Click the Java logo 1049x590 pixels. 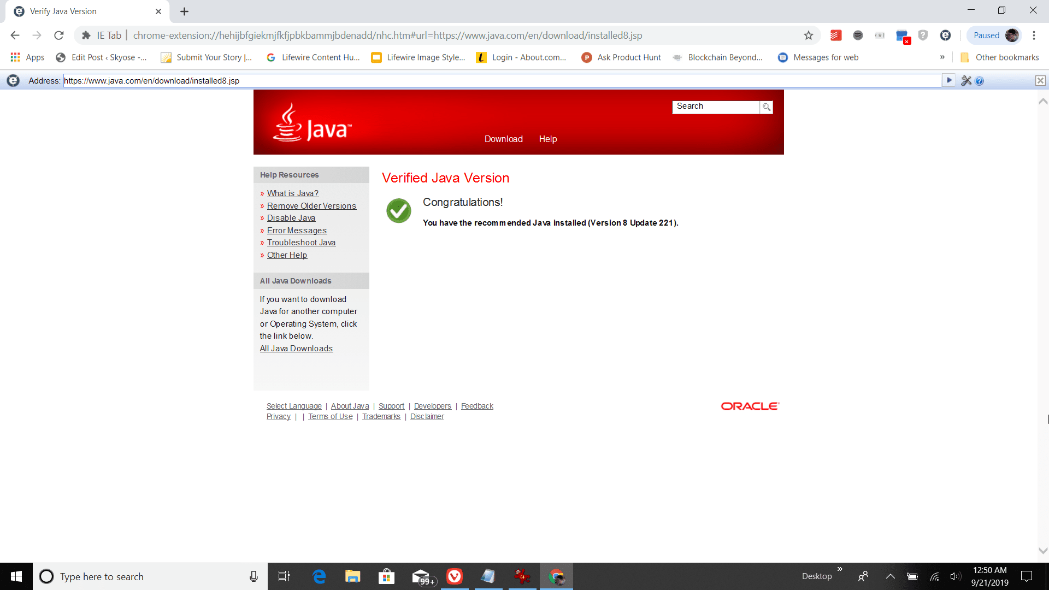312,123
